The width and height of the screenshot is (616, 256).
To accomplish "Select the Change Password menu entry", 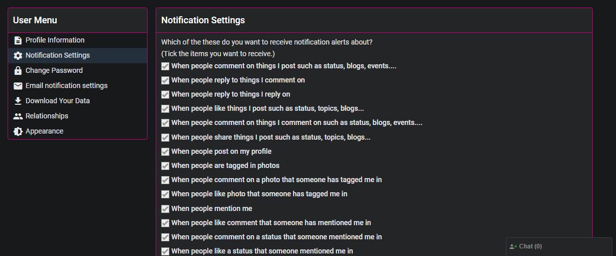I will (54, 70).
